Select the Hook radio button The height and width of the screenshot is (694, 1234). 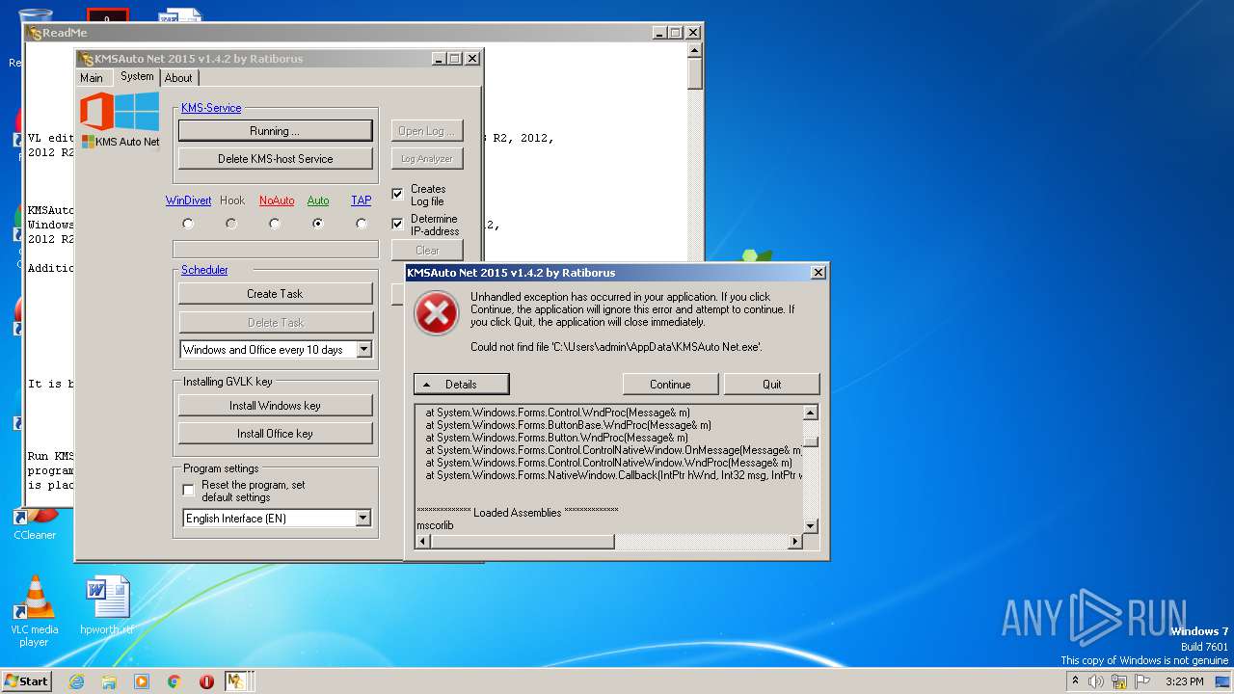[x=231, y=224]
